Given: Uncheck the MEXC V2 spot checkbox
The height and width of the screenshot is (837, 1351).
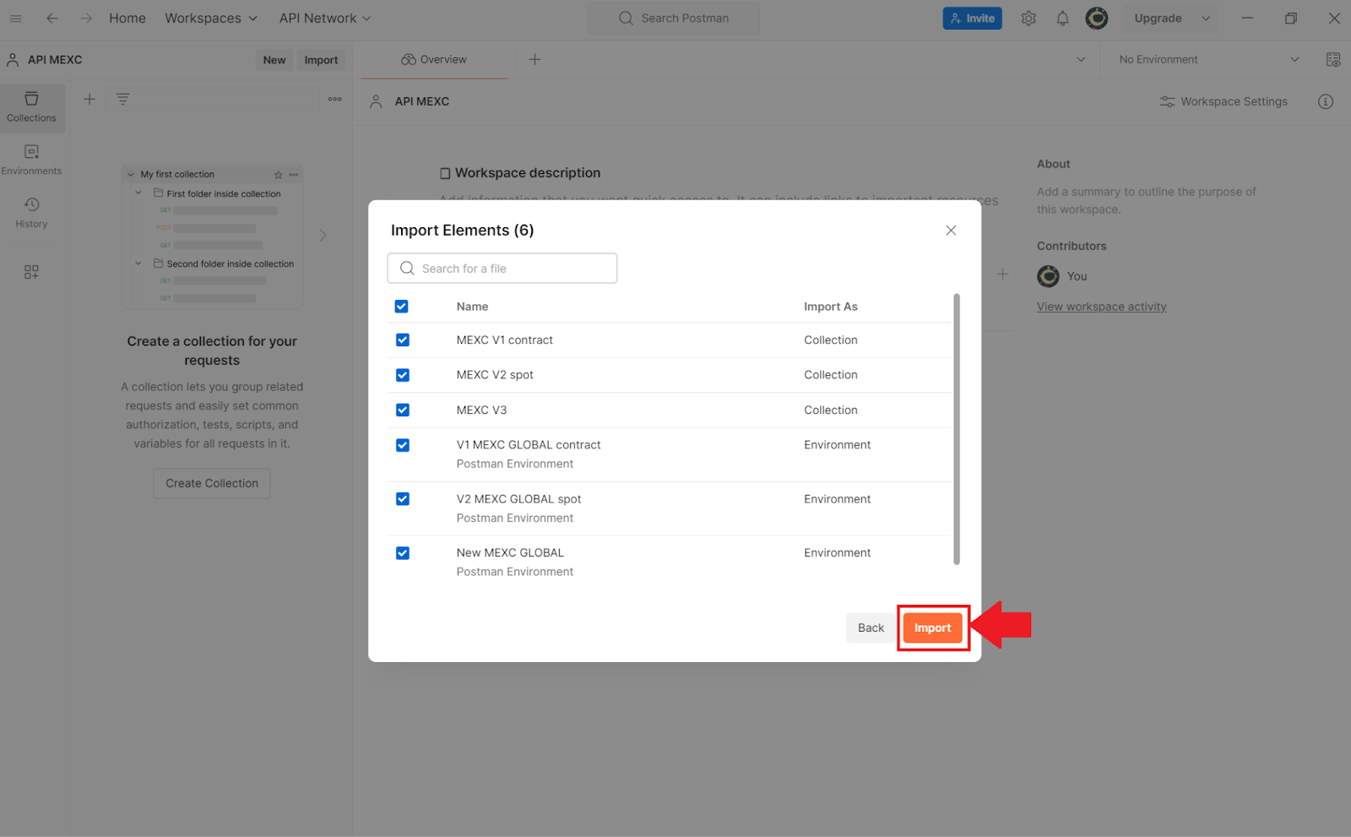Looking at the screenshot, I should (x=403, y=375).
